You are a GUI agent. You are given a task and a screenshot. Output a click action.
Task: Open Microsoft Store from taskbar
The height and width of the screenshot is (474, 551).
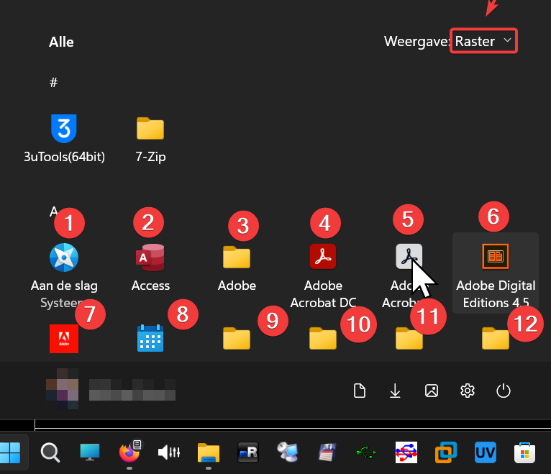pos(524,452)
